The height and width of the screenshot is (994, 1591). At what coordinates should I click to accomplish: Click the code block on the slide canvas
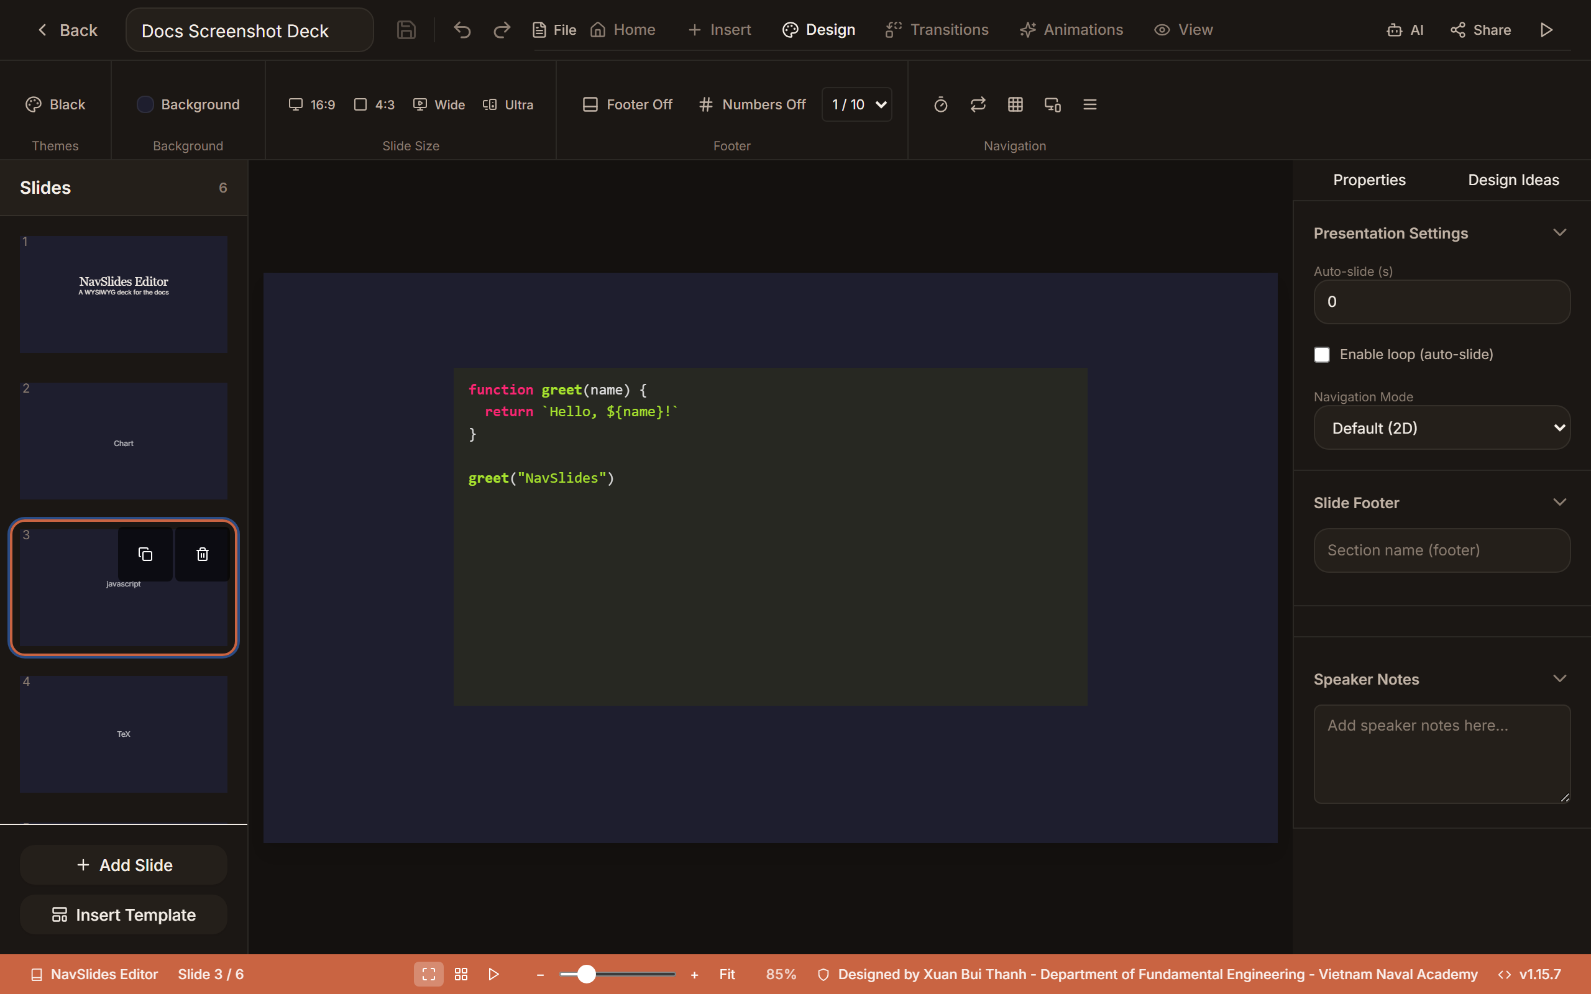pyautogui.click(x=770, y=536)
